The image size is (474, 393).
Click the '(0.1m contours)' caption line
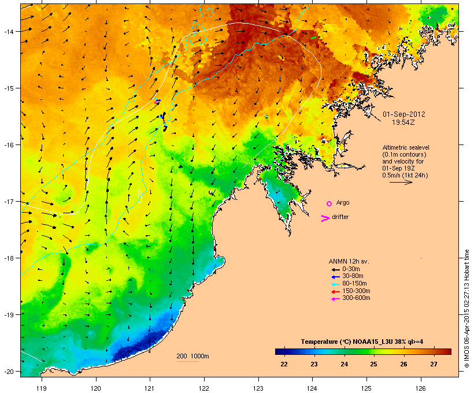coord(404,154)
